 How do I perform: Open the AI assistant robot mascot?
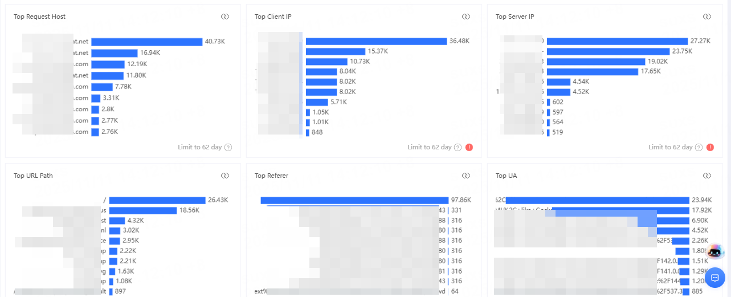(715, 251)
